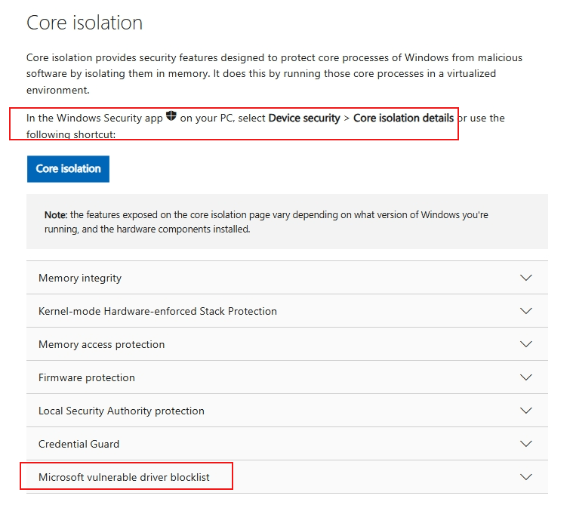Image resolution: width=573 pixels, height=511 pixels.
Task: Click the bold Core isolation details text
Action: click(x=404, y=118)
